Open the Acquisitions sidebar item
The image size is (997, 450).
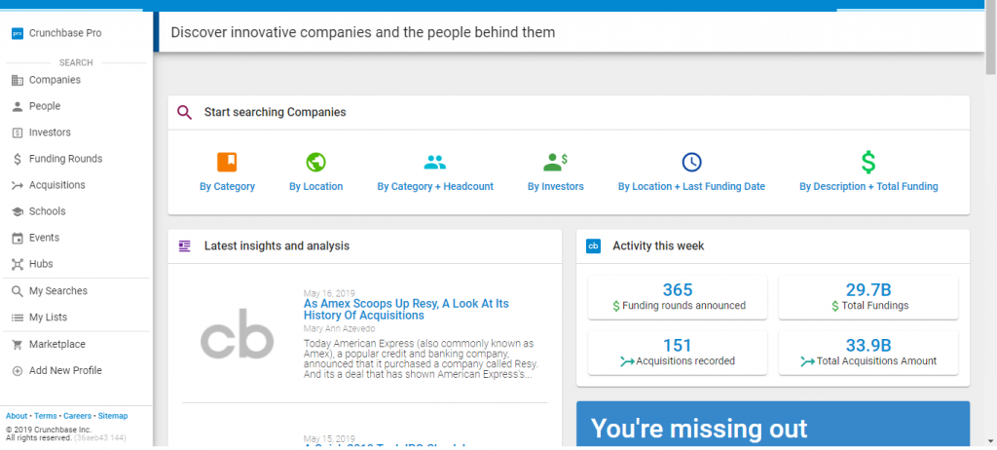tap(56, 185)
